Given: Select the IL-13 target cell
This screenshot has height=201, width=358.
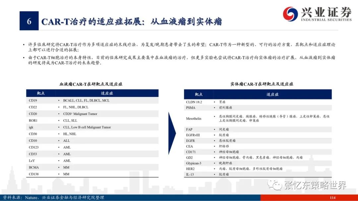Looking at the screenshot, I should click(190, 174).
